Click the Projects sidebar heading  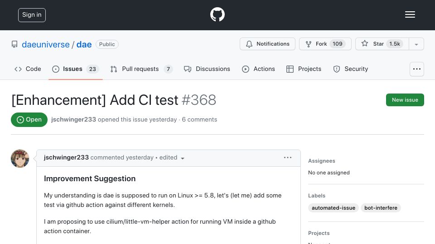[319, 233]
